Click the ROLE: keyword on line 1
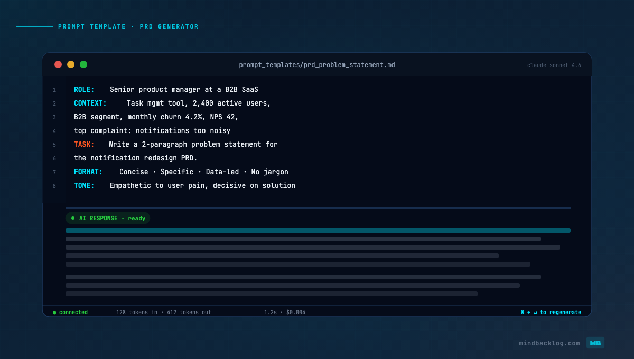634x359 pixels. [x=84, y=90]
